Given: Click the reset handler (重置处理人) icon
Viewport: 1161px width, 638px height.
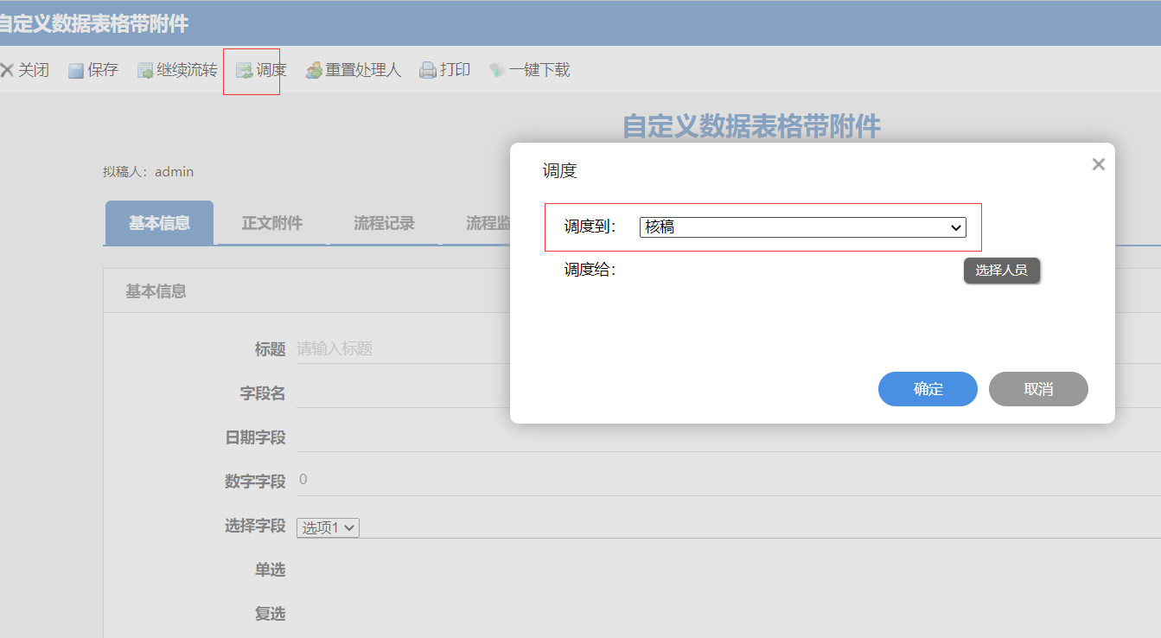Looking at the screenshot, I should (314, 71).
